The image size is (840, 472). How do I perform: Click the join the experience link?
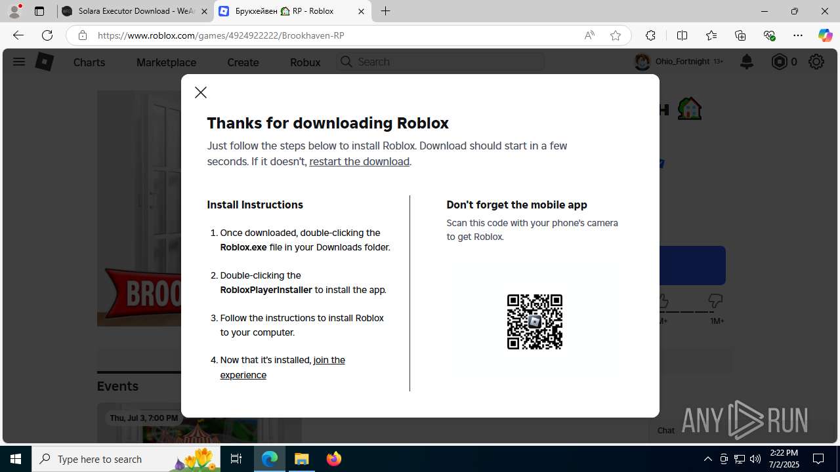click(282, 367)
